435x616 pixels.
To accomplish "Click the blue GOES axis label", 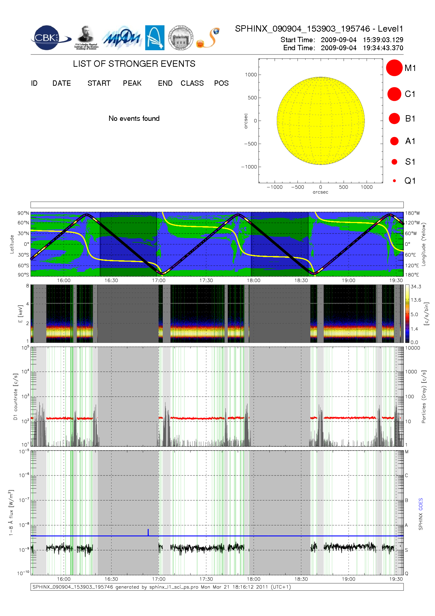I will tap(421, 504).
